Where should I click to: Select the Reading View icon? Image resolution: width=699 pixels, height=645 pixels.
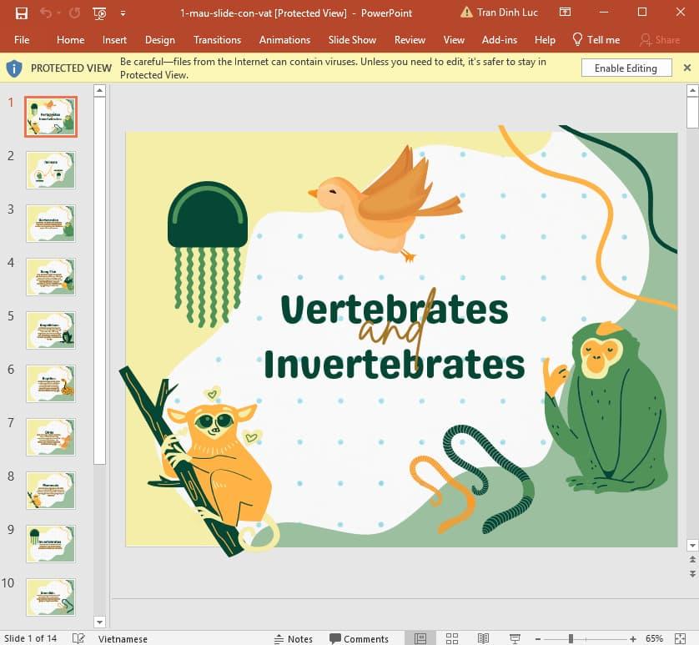[484, 638]
